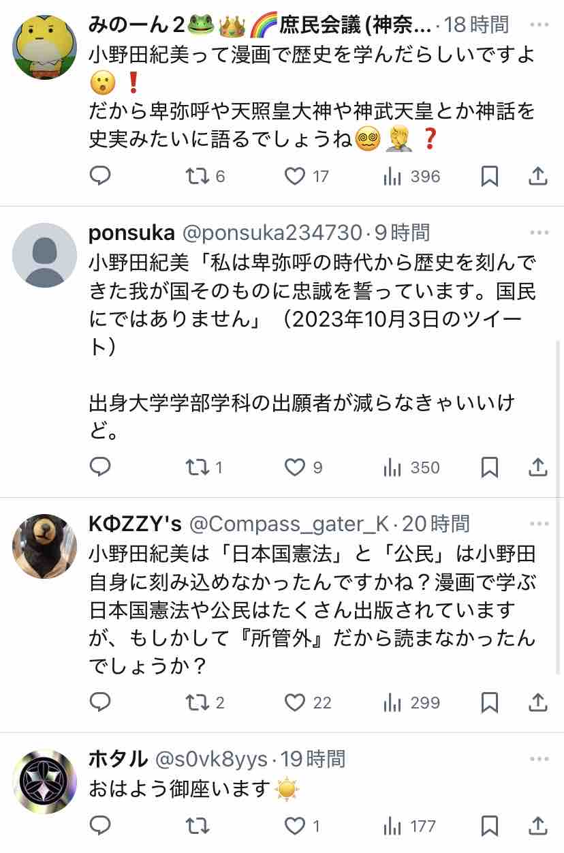The height and width of the screenshot is (853, 564).
Task: Open @ponsuka234730 profile handle
Action: pos(270,233)
